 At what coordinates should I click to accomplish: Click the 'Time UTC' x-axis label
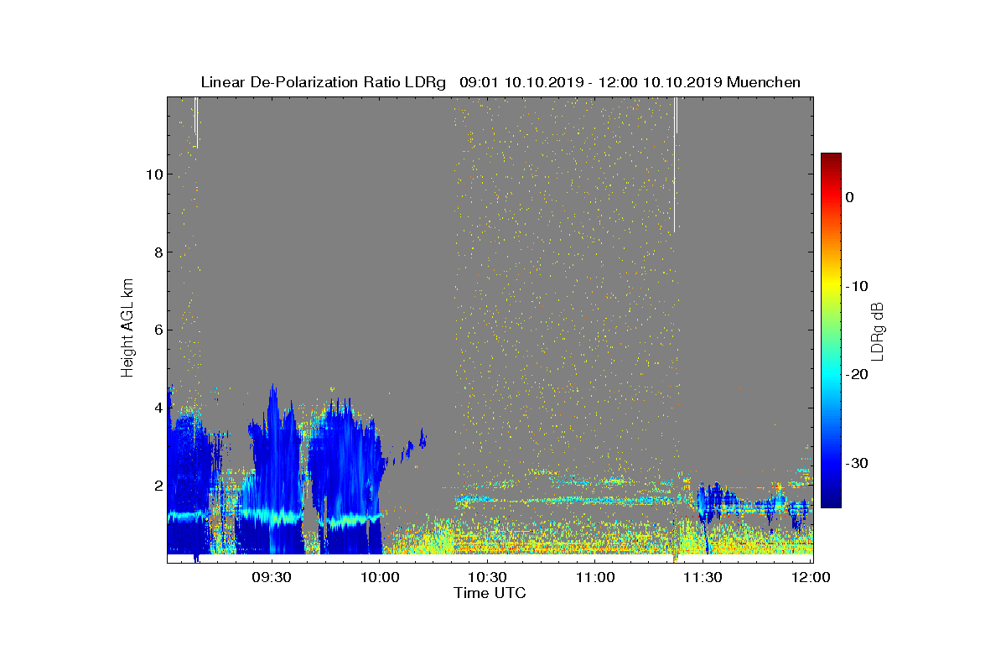(490, 593)
